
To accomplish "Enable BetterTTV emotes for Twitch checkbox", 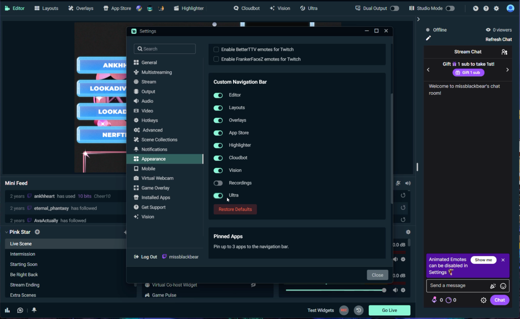I will [x=216, y=49].
